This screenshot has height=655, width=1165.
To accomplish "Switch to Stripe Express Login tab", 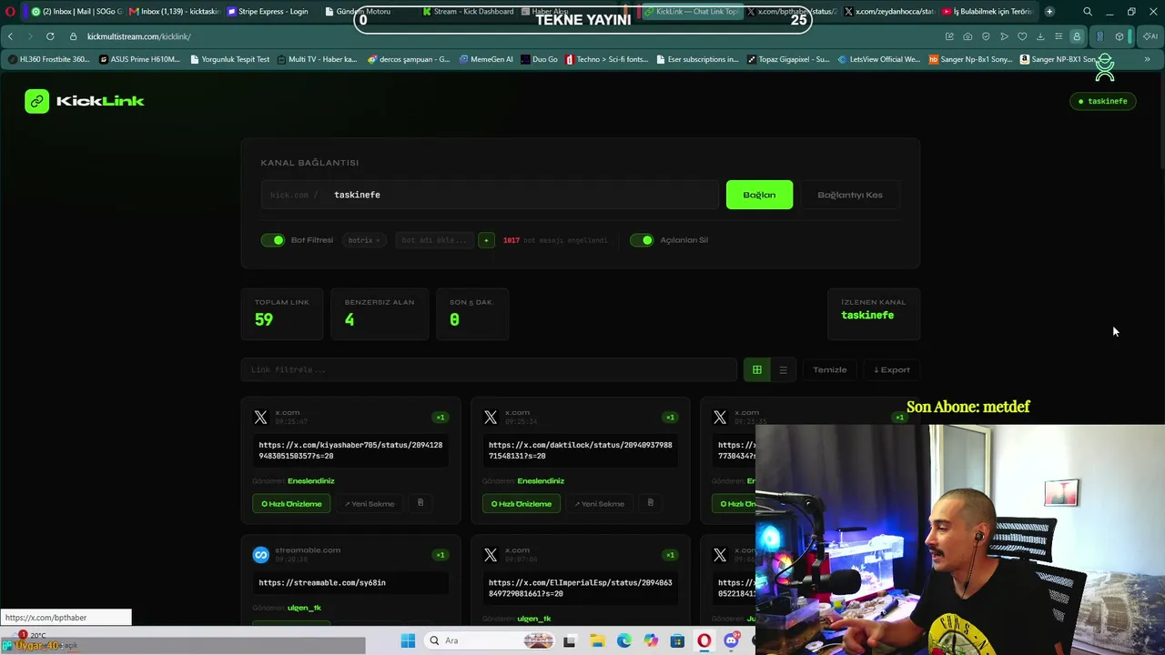I will tap(268, 12).
